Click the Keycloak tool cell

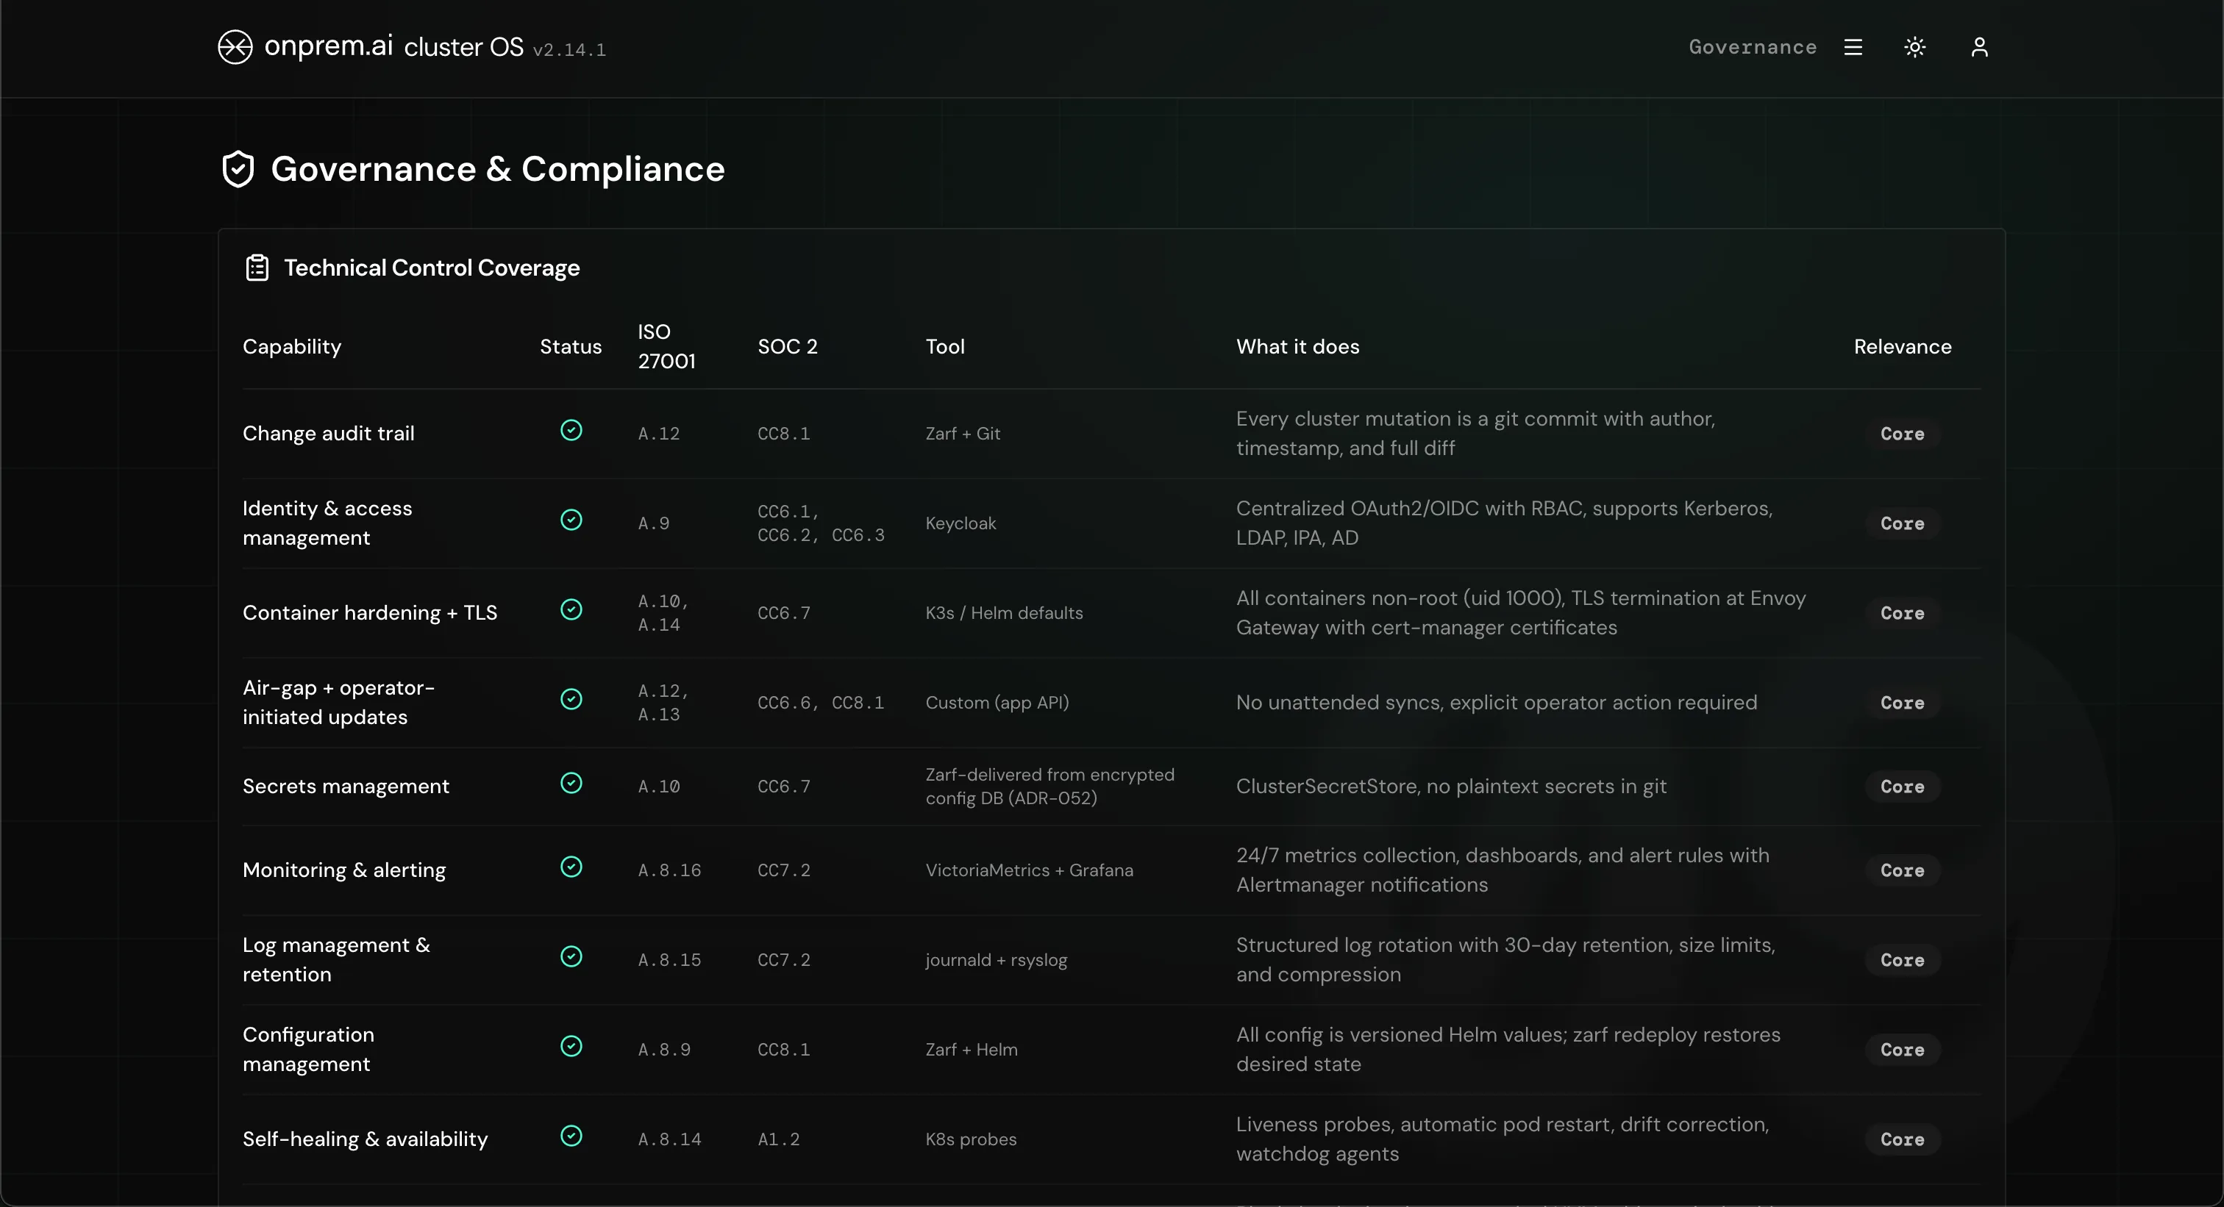[961, 523]
